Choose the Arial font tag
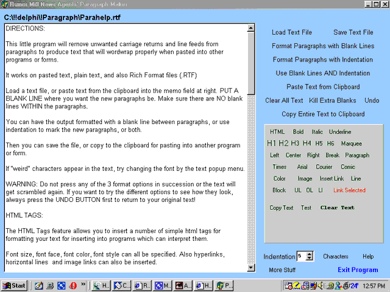390x292 pixels. [302, 167]
